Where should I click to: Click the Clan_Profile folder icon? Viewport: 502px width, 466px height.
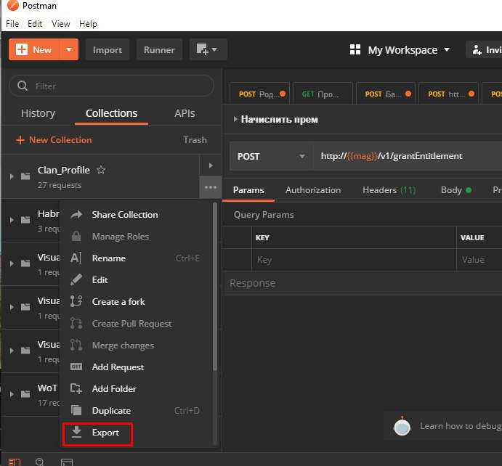(25, 176)
